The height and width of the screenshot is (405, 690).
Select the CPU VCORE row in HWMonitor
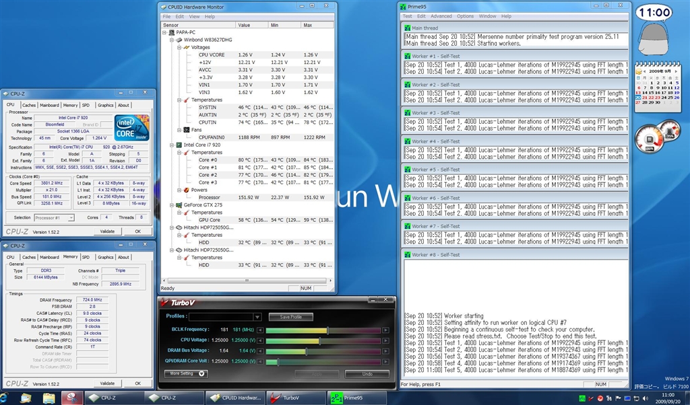coord(265,55)
